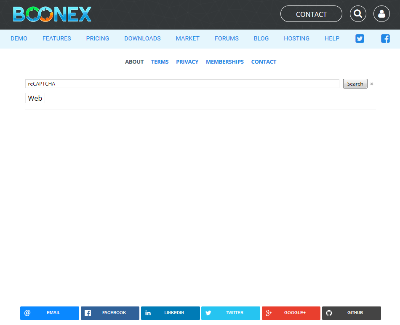This screenshot has height=325, width=400.
Task: Open the Privacy submenu link
Action: pyautogui.click(x=187, y=62)
